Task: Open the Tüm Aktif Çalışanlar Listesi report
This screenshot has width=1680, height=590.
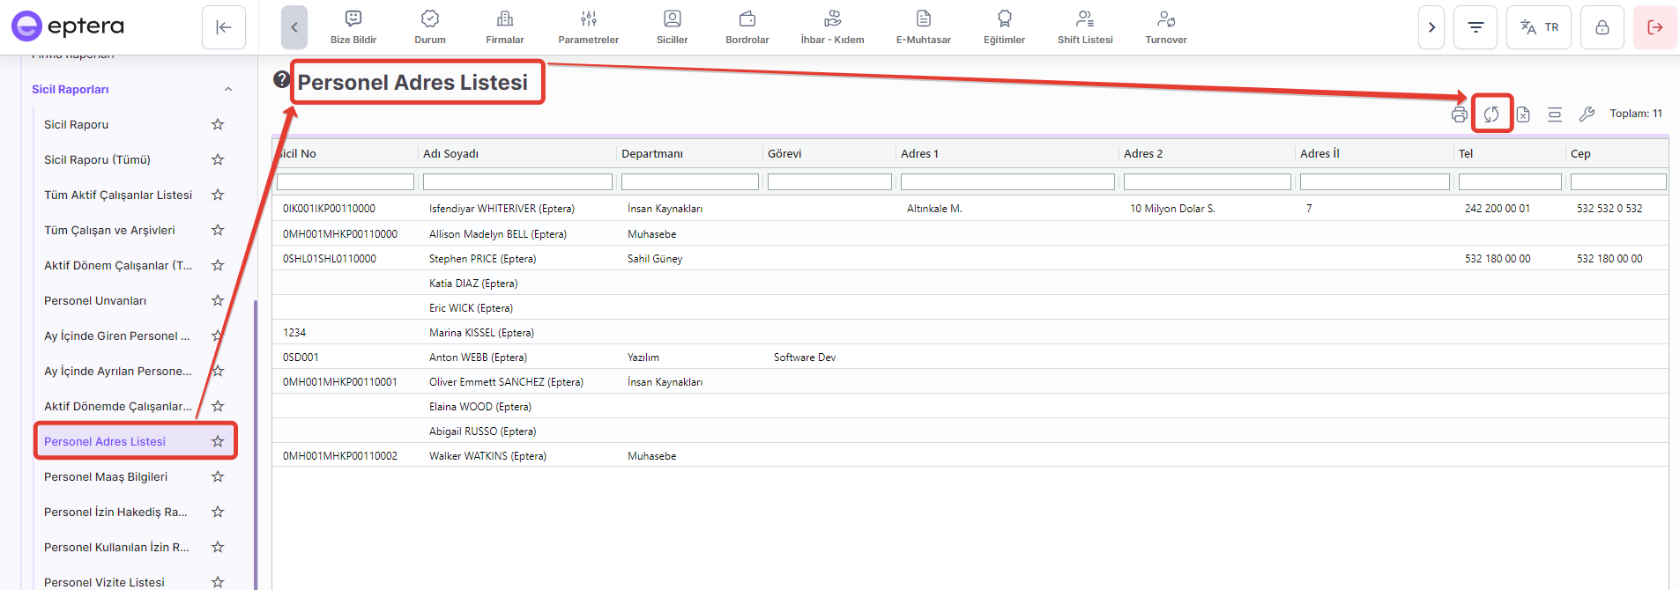Action: click(118, 195)
